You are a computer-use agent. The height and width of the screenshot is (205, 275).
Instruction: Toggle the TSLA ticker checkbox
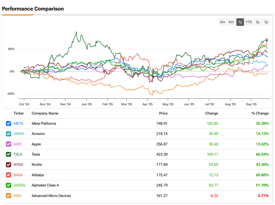(8, 154)
